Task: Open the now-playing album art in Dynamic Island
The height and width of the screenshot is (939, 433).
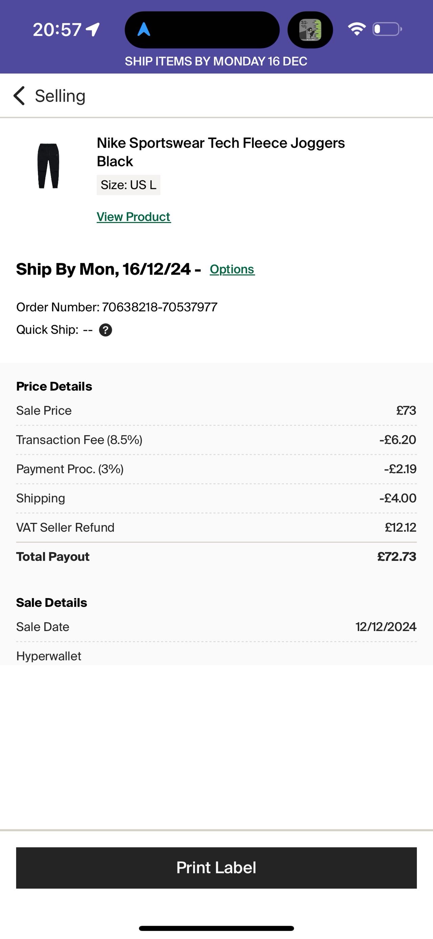Action: pos(310,29)
